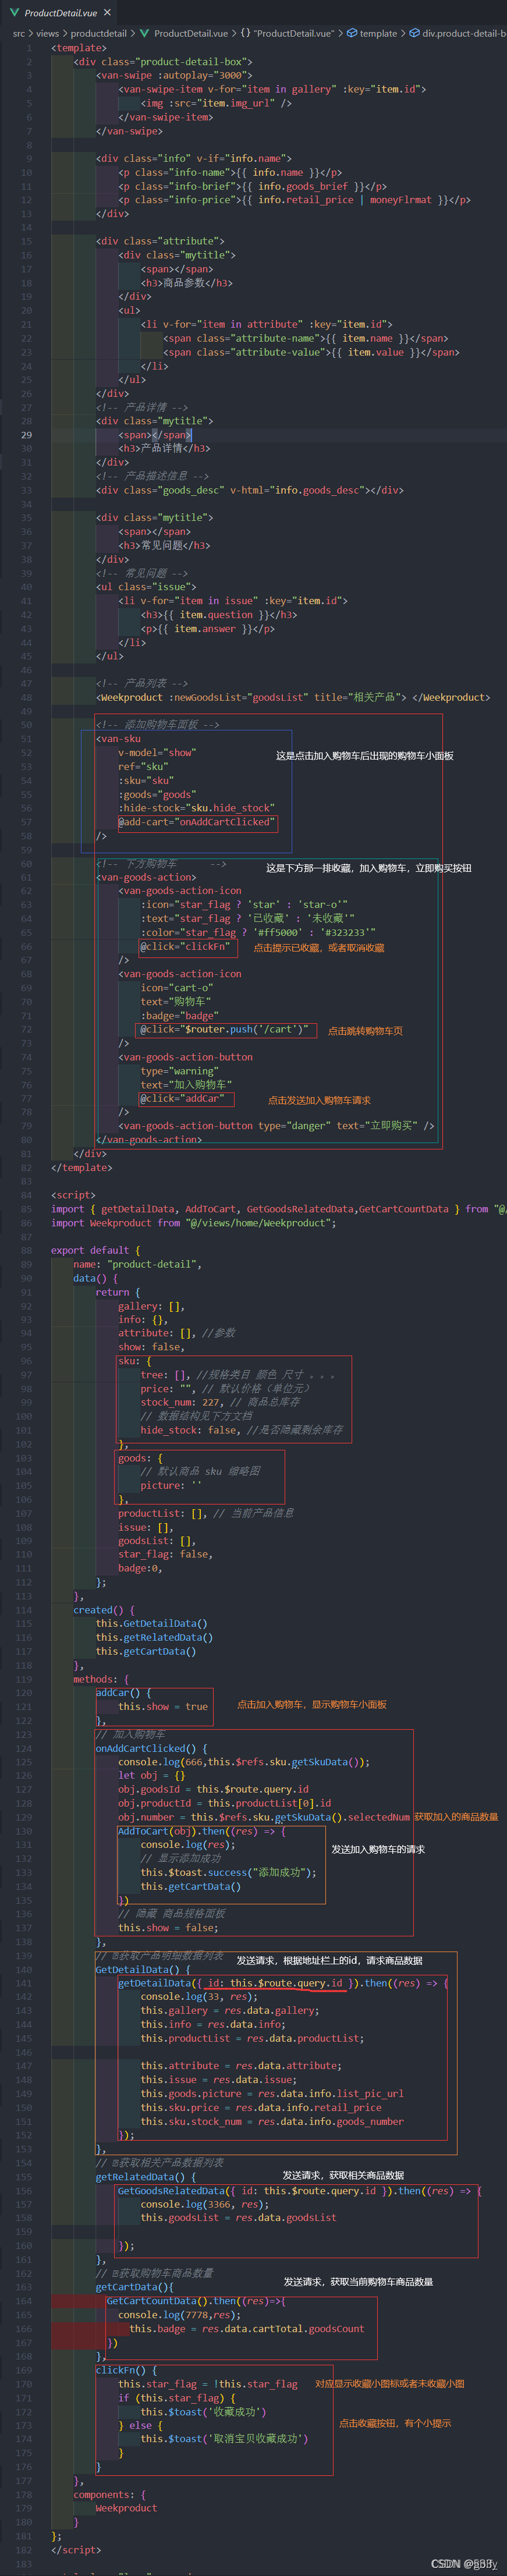Click the this.show = true statement

click(x=163, y=1706)
